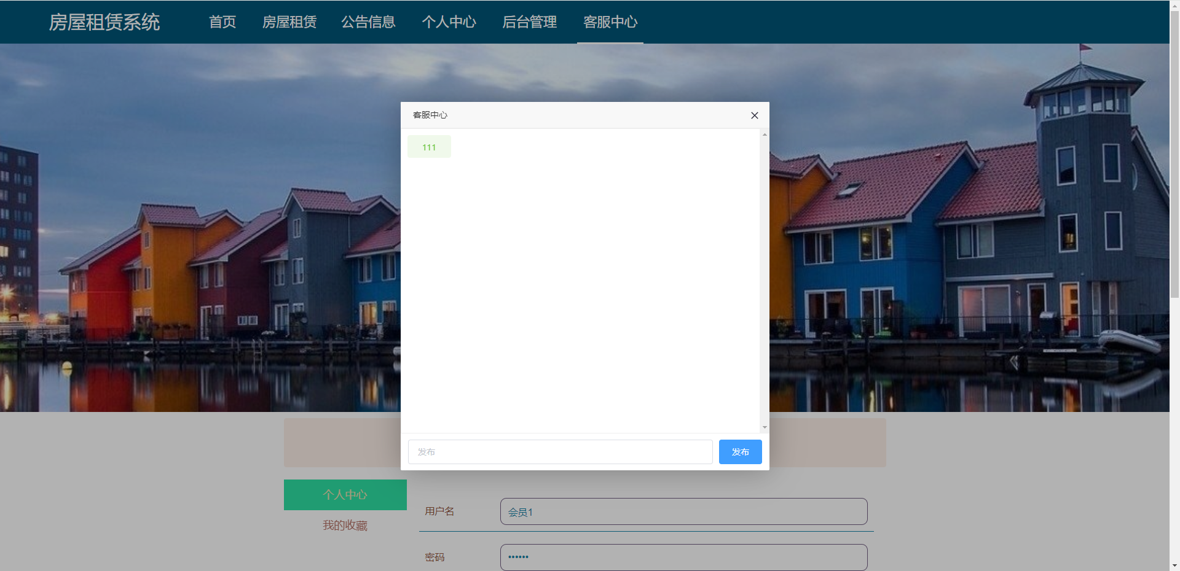This screenshot has height=571, width=1180.
Task: Go to the 首页 navigation tab
Action: (x=222, y=22)
